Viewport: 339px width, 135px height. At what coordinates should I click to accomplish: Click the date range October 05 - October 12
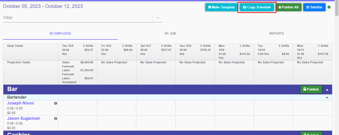tap(43, 6)
